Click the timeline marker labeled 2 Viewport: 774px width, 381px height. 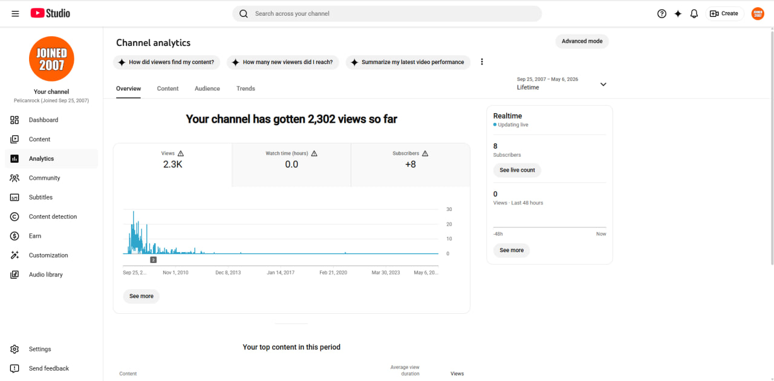154,259
